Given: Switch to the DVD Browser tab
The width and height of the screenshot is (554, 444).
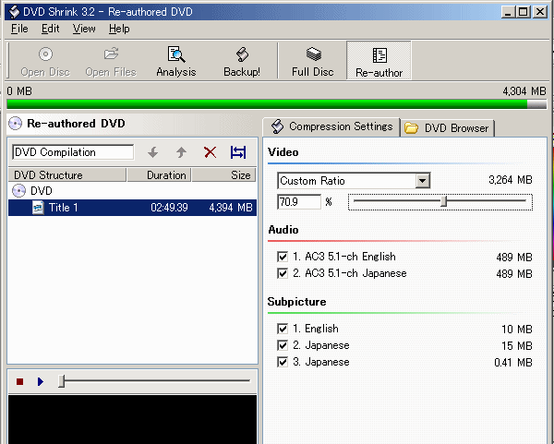Looking at the screenshot, I should 448,128.
